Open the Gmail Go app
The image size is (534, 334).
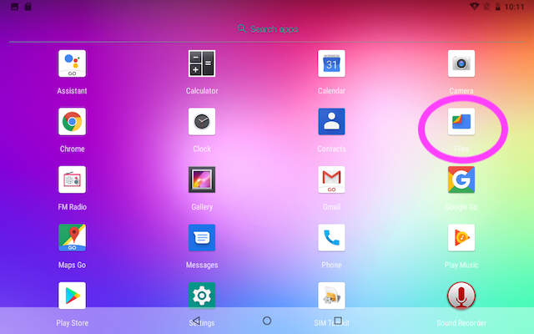coord(331,180)
